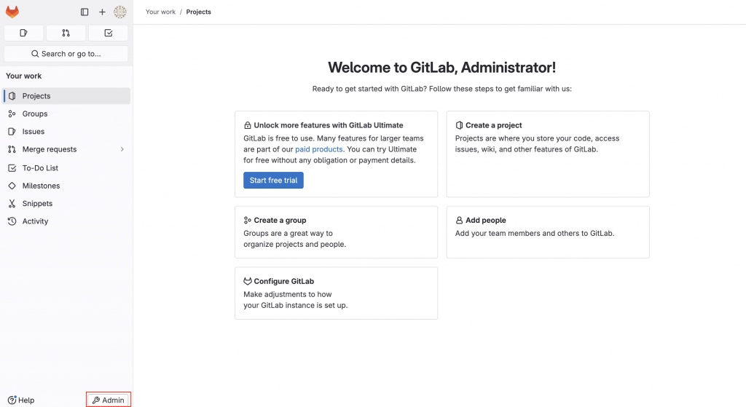Click the Snippets scissors icon
The width and height of the screenshot is (746, 407).
(12, 204)
